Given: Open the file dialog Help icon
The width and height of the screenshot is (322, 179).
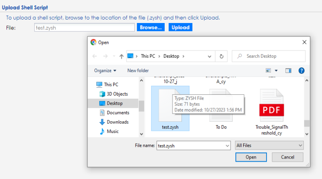Looking at the screenshot, I should (x=302, y=70).
